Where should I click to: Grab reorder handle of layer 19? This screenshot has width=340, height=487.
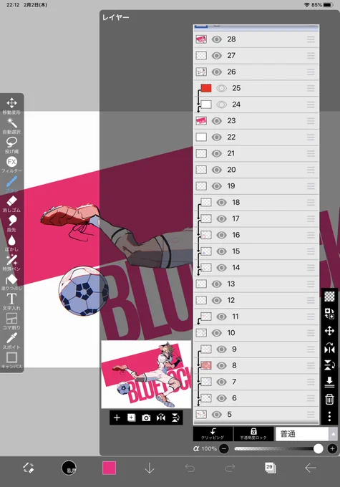(311, 186)
